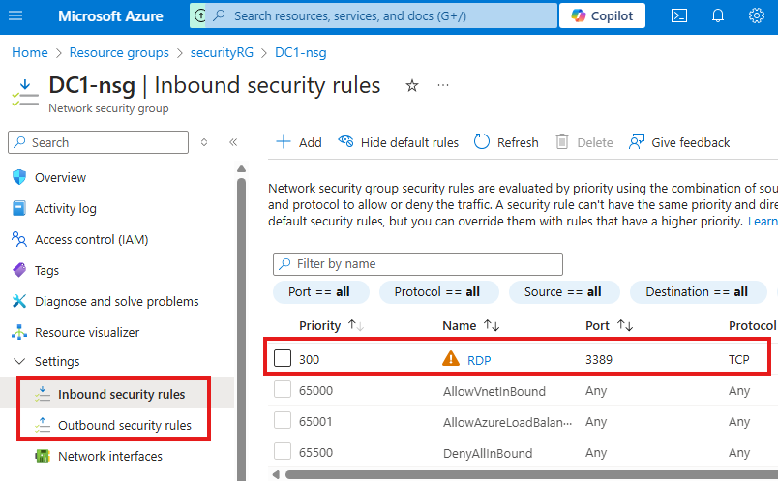The image size is (778, 481).
Task: Sort by Name column
Action: [x=471, y=325]
